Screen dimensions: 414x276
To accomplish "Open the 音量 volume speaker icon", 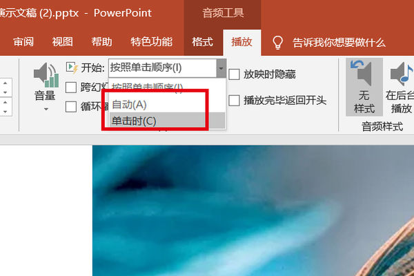I will click(46, 75).
